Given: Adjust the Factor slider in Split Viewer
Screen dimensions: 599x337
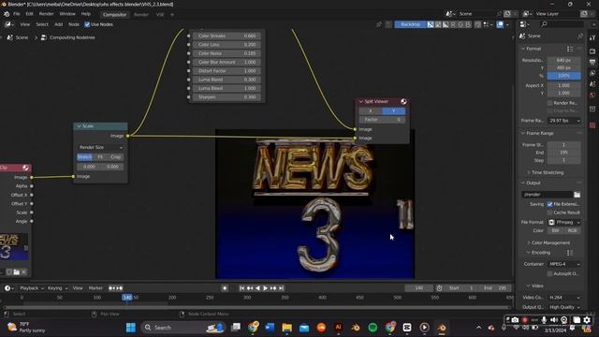Looking at the screenshot, I should point(382,120).
